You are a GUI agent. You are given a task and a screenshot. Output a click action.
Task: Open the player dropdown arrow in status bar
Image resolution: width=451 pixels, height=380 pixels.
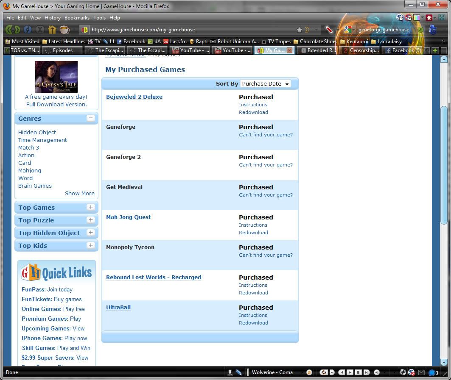332,372
